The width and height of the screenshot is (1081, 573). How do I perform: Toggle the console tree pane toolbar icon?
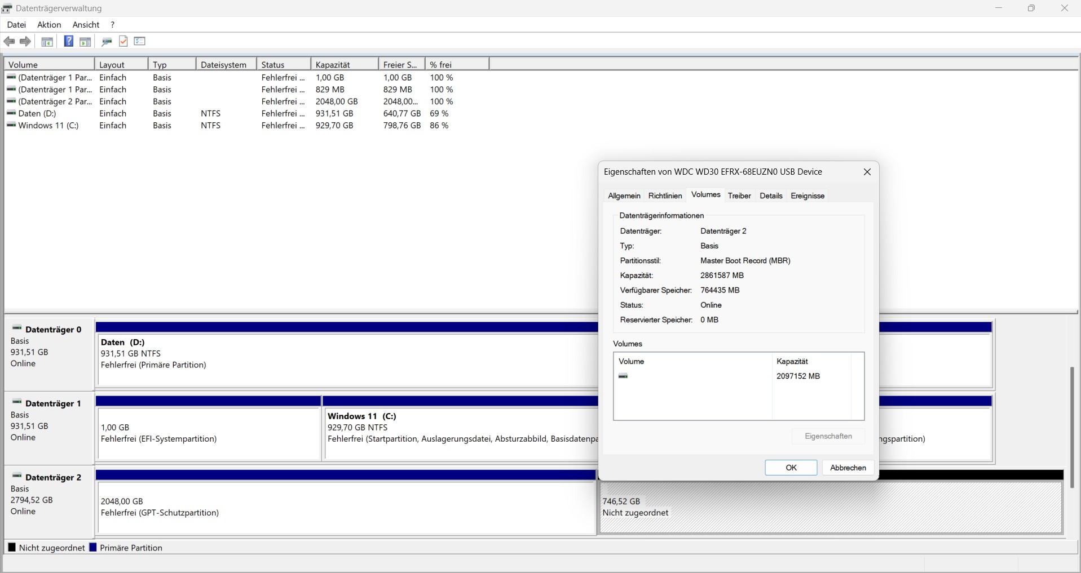[47, 41]
